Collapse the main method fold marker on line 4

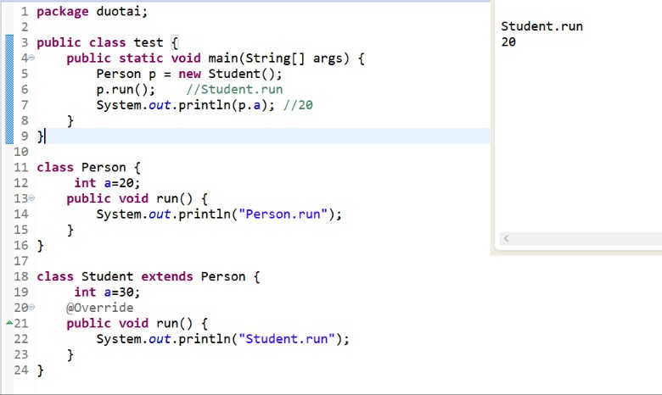pyautogui.click(x=31, y=58)
